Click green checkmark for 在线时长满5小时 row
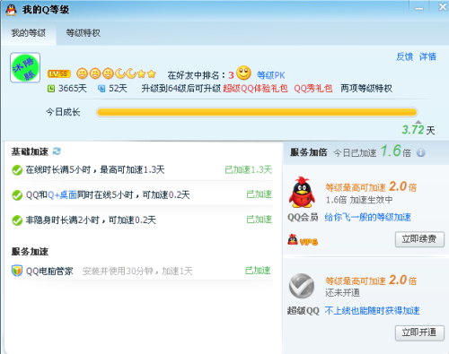The width and height of the screenshot is (449, 354). click(x=17, y=170)
